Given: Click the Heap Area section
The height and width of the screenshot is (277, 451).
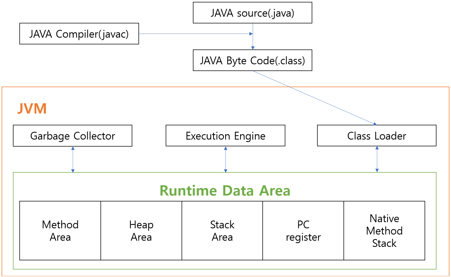Looking at the screenshot, I should 141,231.
